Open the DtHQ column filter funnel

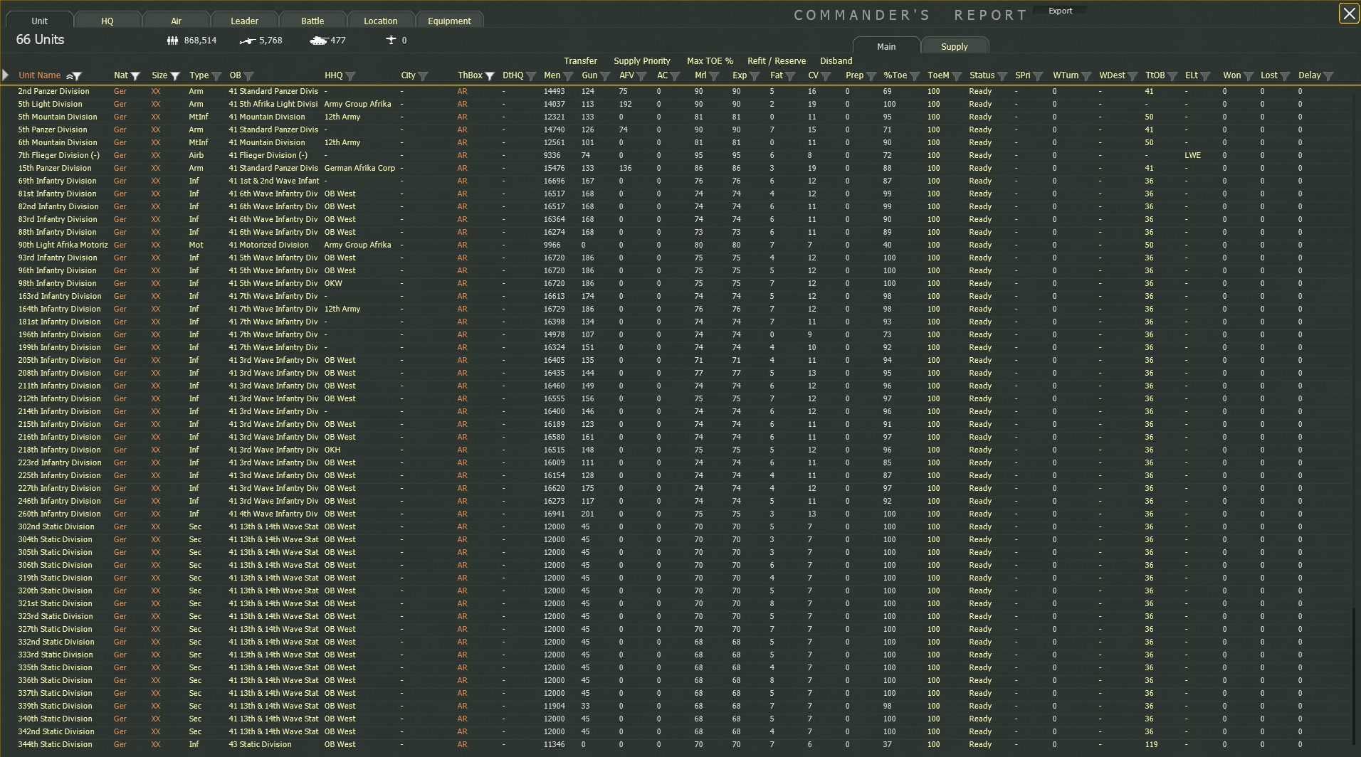531,76
